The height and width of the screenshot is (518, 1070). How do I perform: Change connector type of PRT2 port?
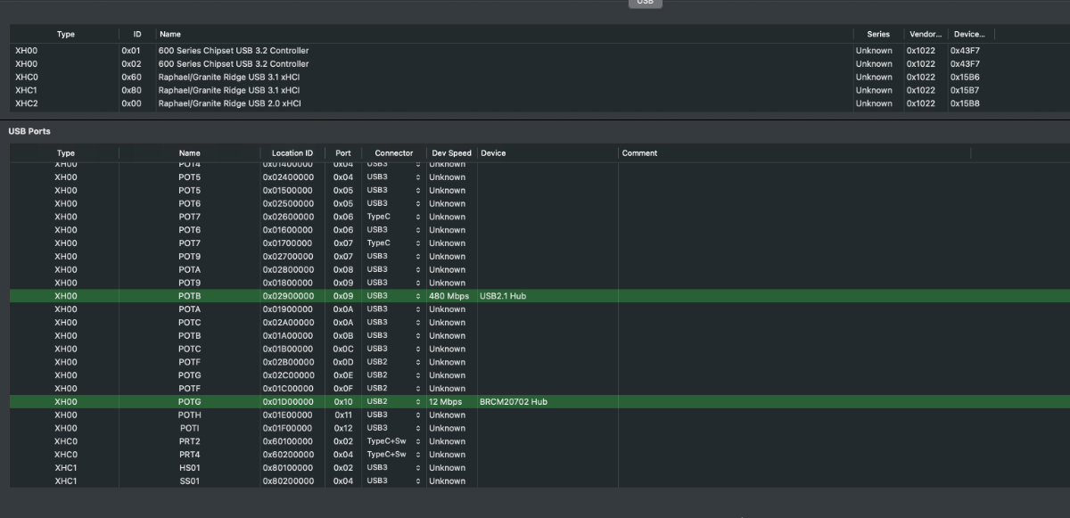coord(393,441)
